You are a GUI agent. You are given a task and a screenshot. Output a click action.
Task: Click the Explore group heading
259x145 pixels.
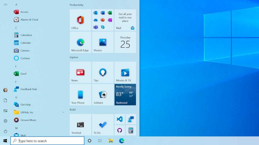tap(74, 57)
